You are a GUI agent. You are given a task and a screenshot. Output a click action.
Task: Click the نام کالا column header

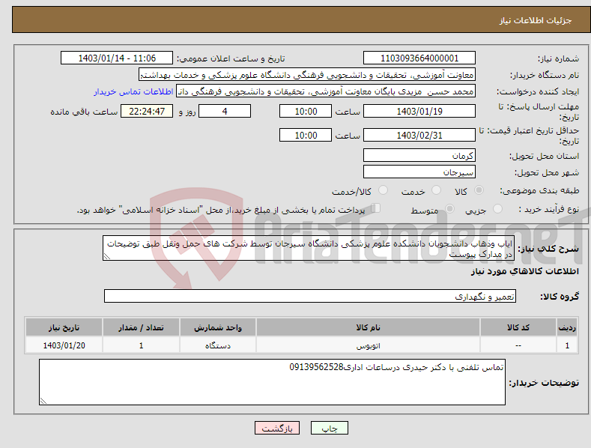[x=368, y=327]
